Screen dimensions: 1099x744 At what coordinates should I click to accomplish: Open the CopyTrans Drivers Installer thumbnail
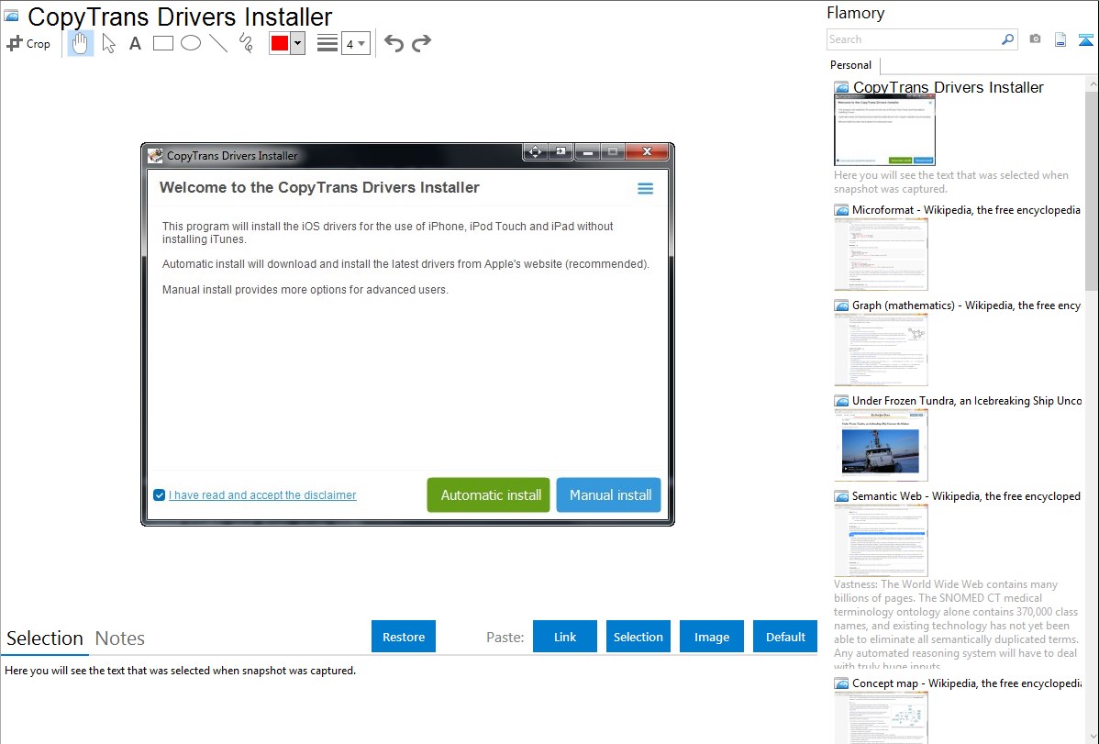pyautogui.click(x=884, y=130)
